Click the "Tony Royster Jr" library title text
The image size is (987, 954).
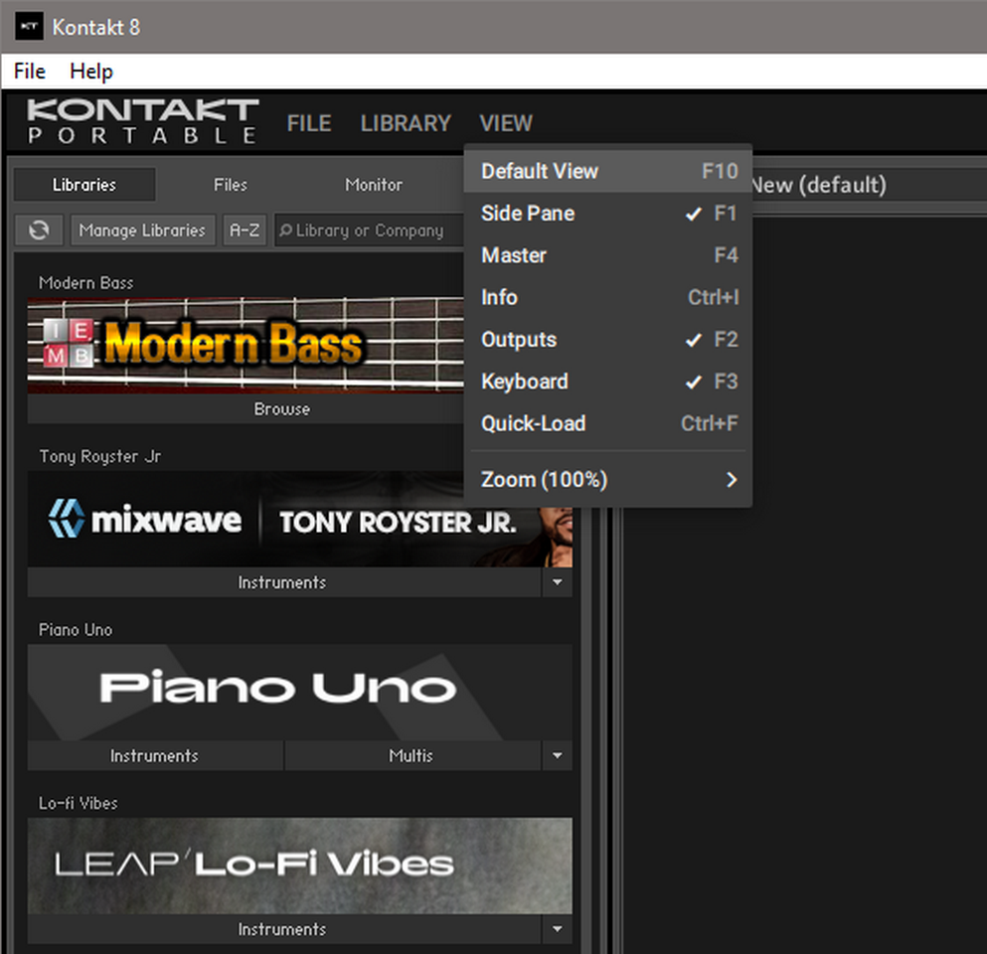pyautogui.click(x=100, y=456)
